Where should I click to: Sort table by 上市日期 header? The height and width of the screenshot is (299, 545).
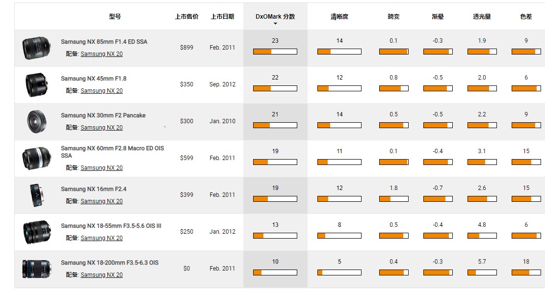coord(222,16)
